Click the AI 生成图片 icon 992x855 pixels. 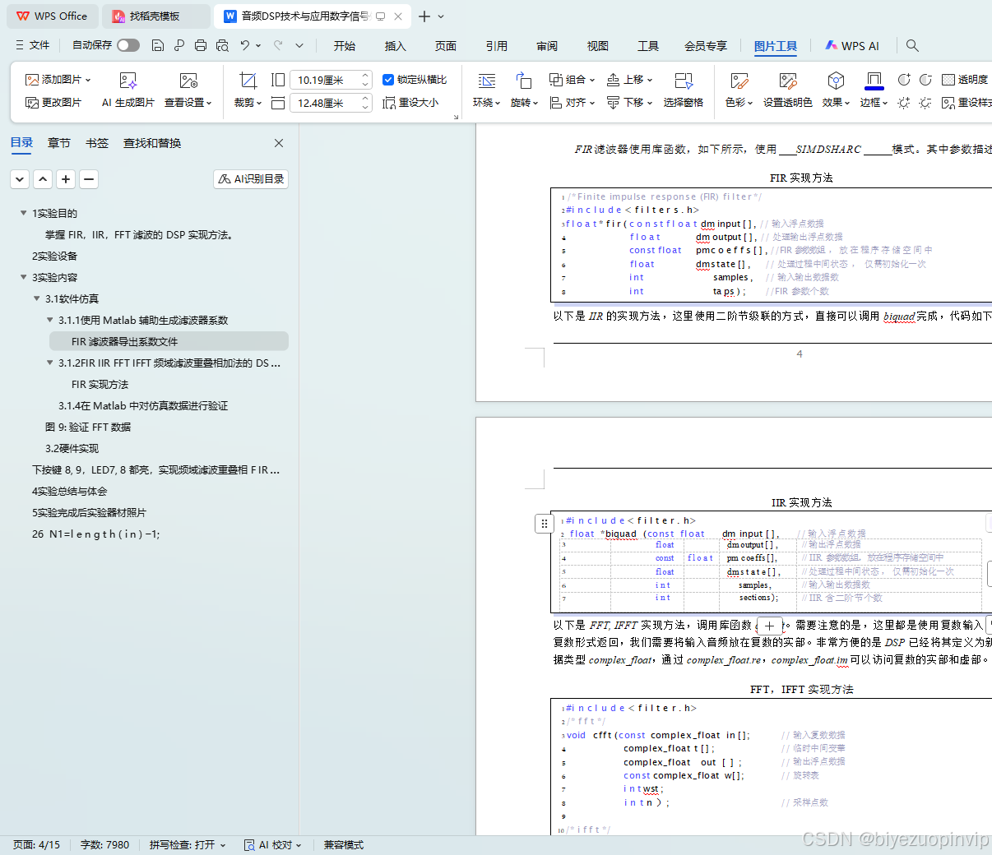click(128, 81)
